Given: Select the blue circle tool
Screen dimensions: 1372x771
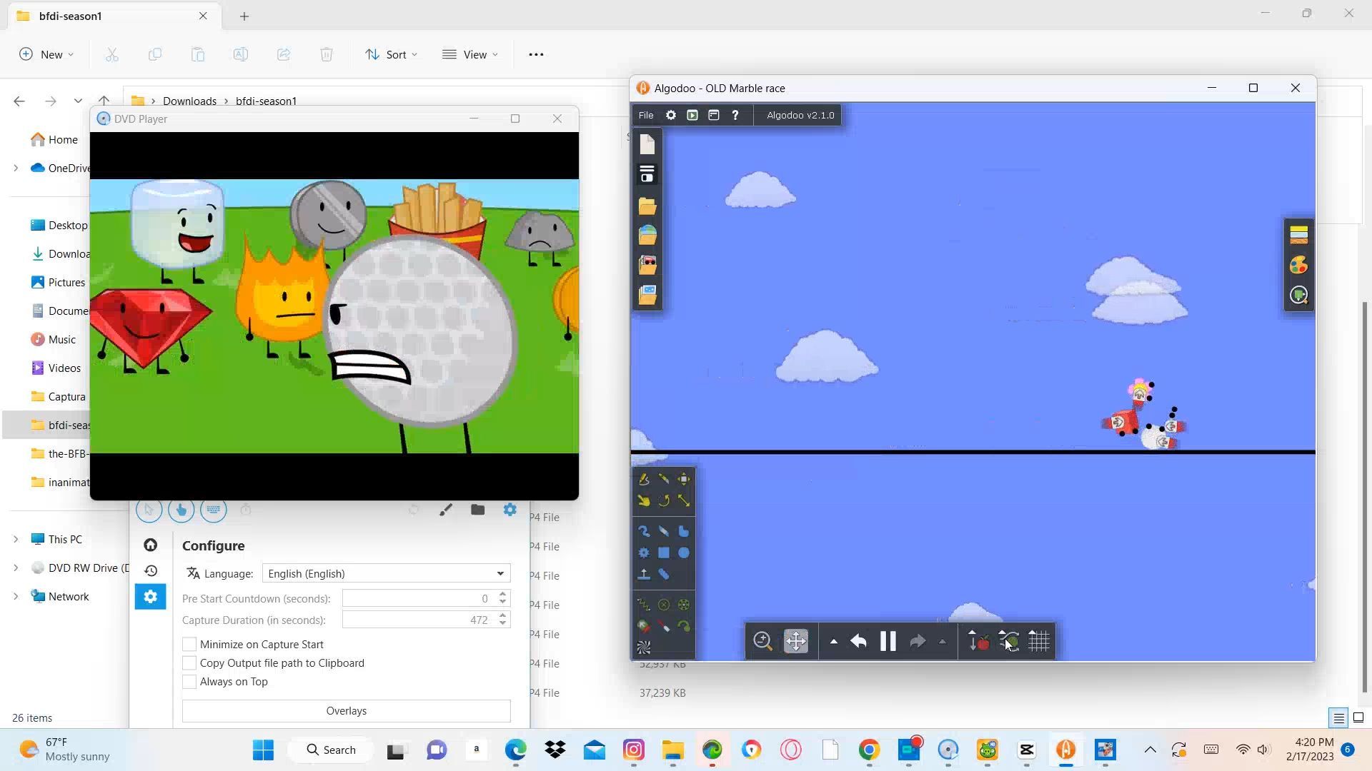Looking at the screenshot, I should (x=684, y=553).
